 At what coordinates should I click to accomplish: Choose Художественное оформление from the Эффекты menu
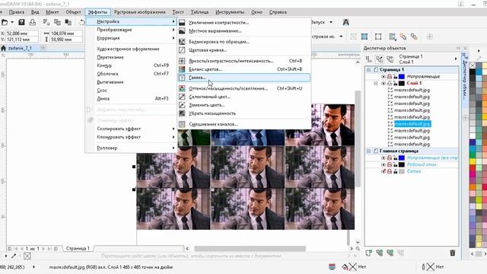click(132, 49)
